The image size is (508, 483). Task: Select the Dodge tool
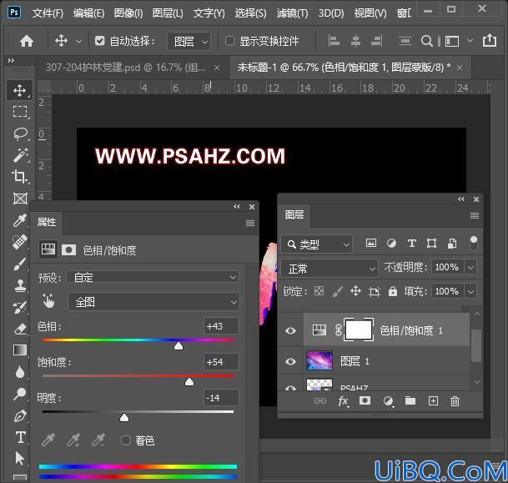20,394
